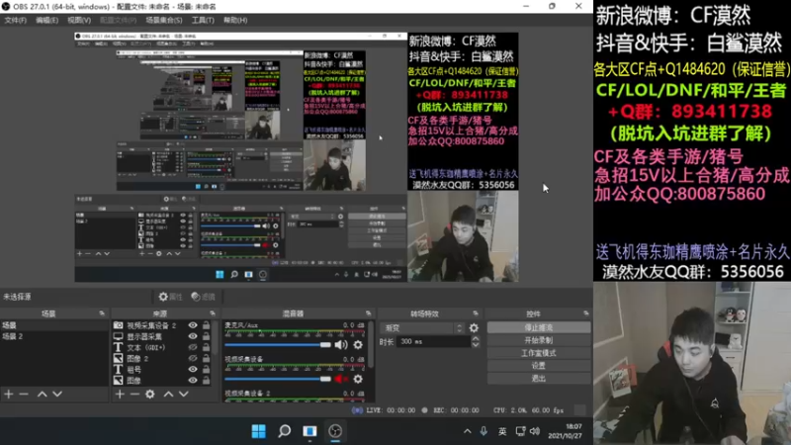Viewport: 791px width, 445px height.
Task: Add a new source with plus icon
Action: 120,394
